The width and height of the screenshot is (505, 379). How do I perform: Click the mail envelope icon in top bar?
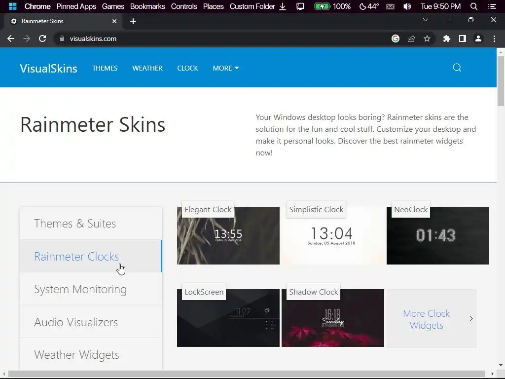[x=391, y=6]
